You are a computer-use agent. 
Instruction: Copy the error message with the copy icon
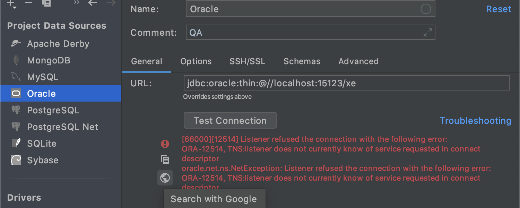[x=165, y=159]
